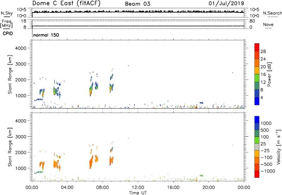Select the 'Beam 03' label

137,4
